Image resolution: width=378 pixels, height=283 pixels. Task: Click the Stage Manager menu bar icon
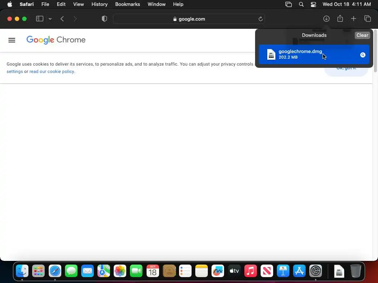coord(288,4)
